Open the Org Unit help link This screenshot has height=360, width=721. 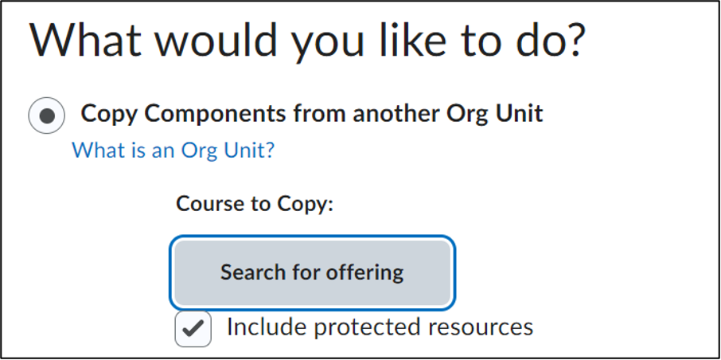point(173,151)
